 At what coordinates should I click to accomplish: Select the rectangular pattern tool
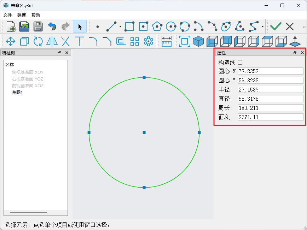coord(135,41)
